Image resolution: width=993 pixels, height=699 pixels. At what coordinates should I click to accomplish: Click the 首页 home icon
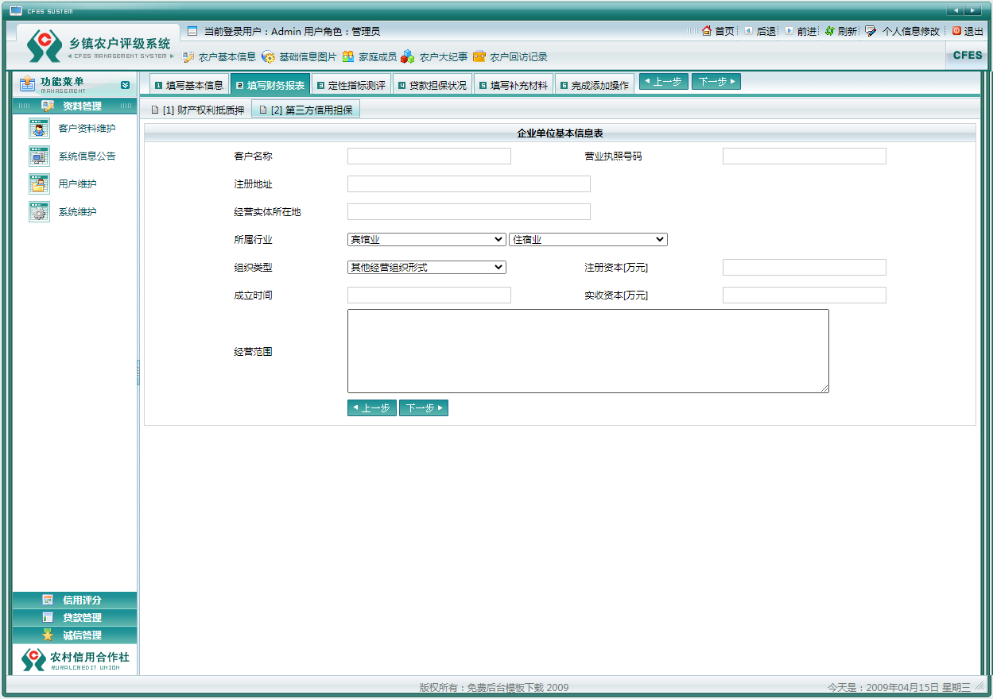pyautogui.click(x=707, y=31)
